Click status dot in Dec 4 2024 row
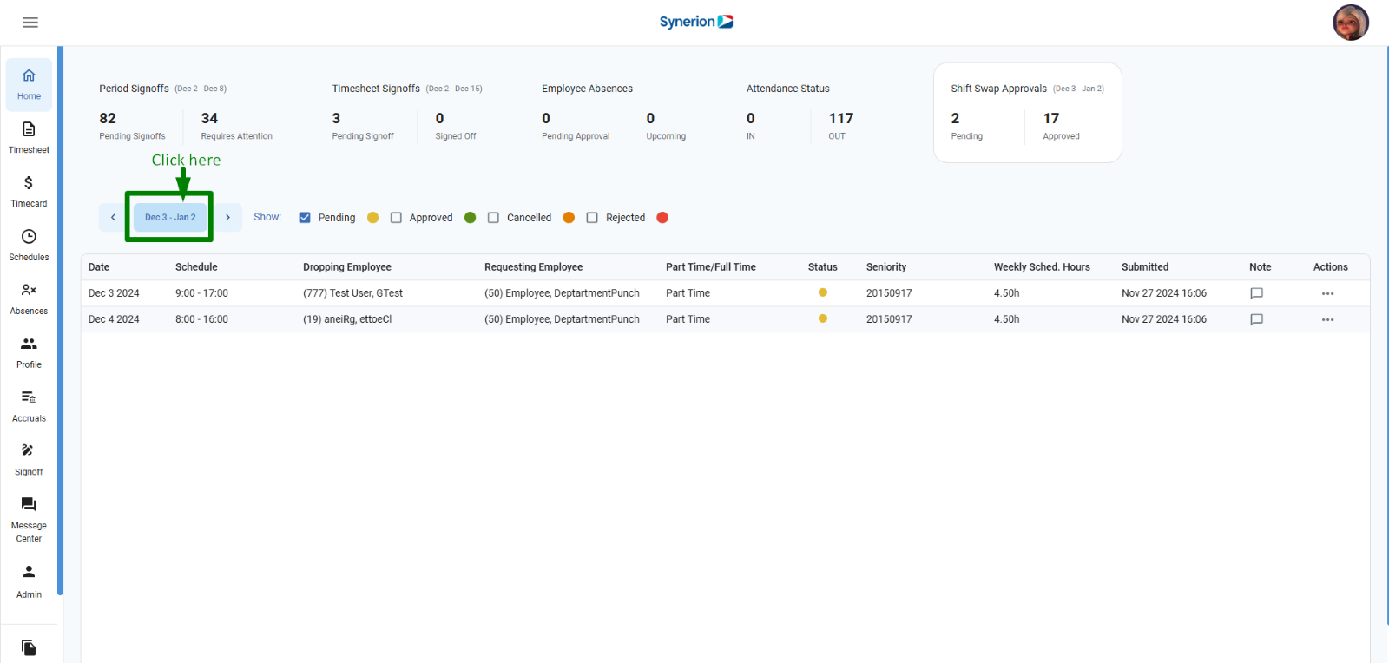Image resolution: width=1389 pixels, height=663 pixels. click(x=823, y=318)
